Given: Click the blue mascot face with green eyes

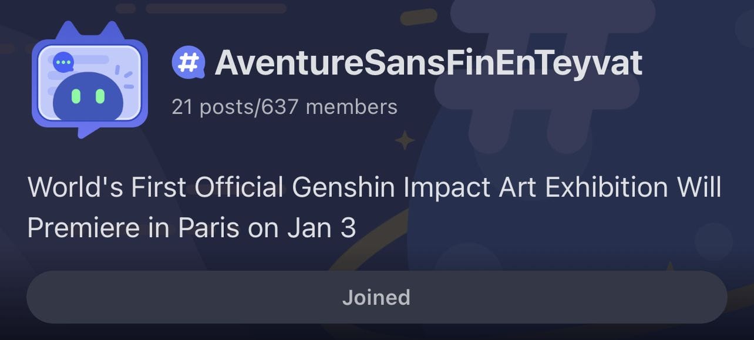Looking at the screenshot, I should (x=88, y=96).
